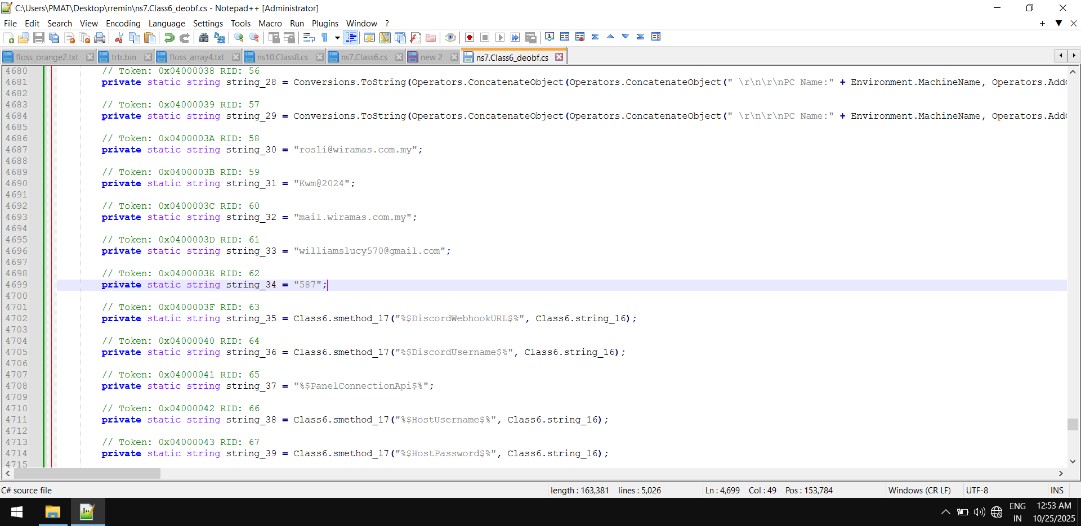Toggle Word Wrap in the toolbar
Image resolution: width=1081 pixels, height=526 pixels.
(x=309, y=38)
